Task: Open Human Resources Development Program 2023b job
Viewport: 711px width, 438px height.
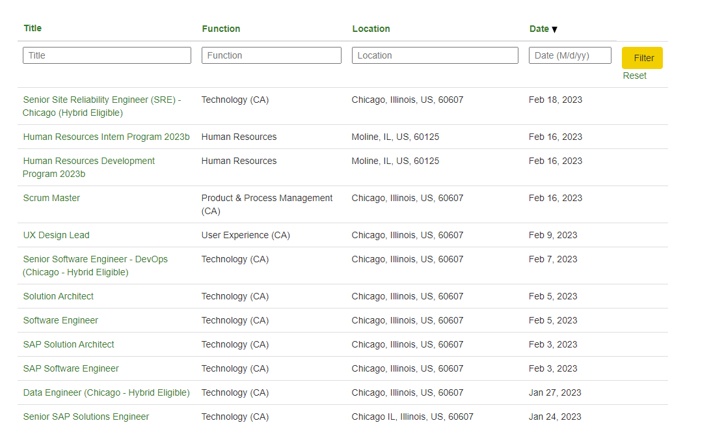Action: pyautogui.click(x=89, y=167)
